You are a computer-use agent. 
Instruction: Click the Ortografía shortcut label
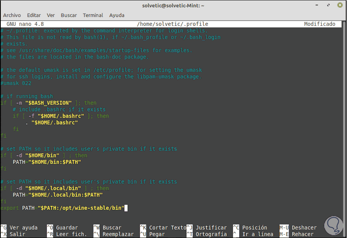211,234
